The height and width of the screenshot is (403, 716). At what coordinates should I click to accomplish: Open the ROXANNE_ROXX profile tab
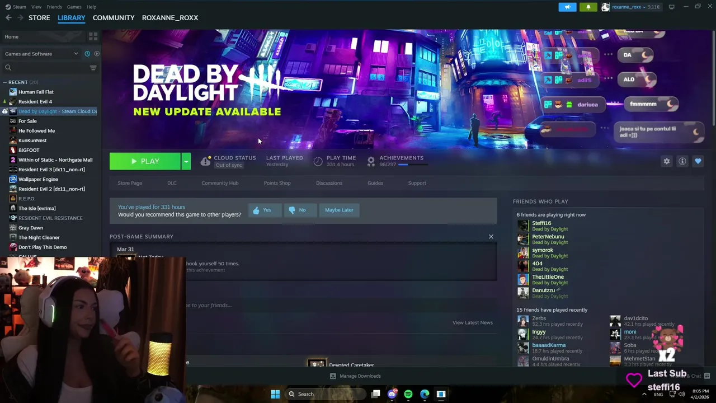(x=170, y=18)
